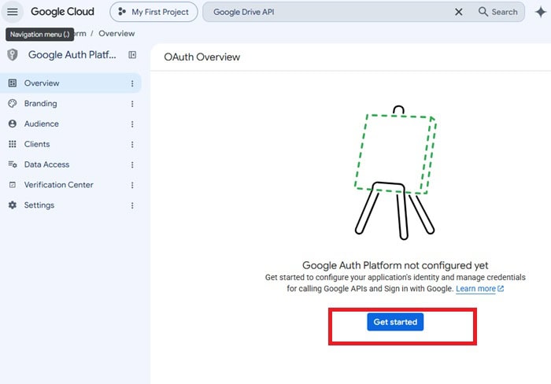
Task: Open the three-dot menu beside Verification Center
Action: pos(132,185)
